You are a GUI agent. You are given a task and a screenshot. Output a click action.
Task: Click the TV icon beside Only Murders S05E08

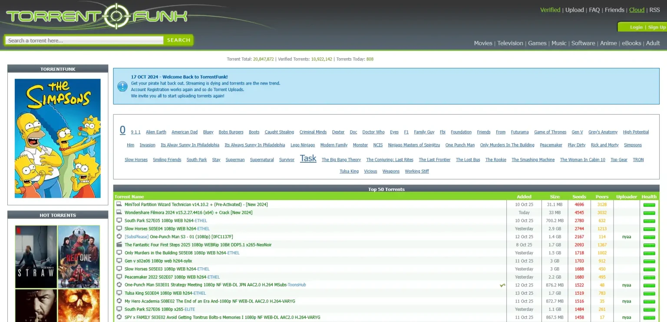click(x=119, y=253)
